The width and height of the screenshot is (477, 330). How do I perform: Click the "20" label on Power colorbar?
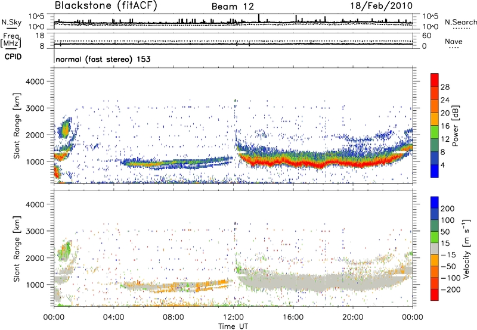[x=445, y=113]
